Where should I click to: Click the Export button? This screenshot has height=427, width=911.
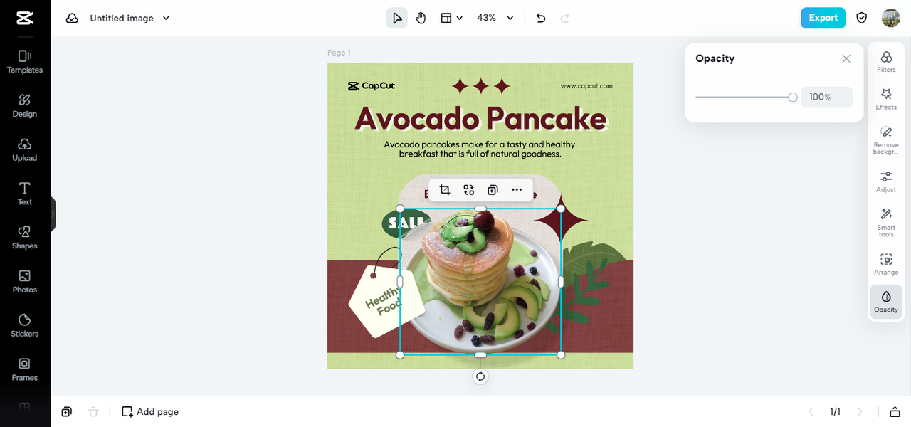tap(823, 18)
